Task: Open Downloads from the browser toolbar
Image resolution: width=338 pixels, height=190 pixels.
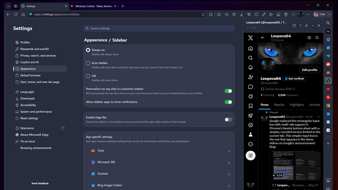Action: click(x=241, y=15)
